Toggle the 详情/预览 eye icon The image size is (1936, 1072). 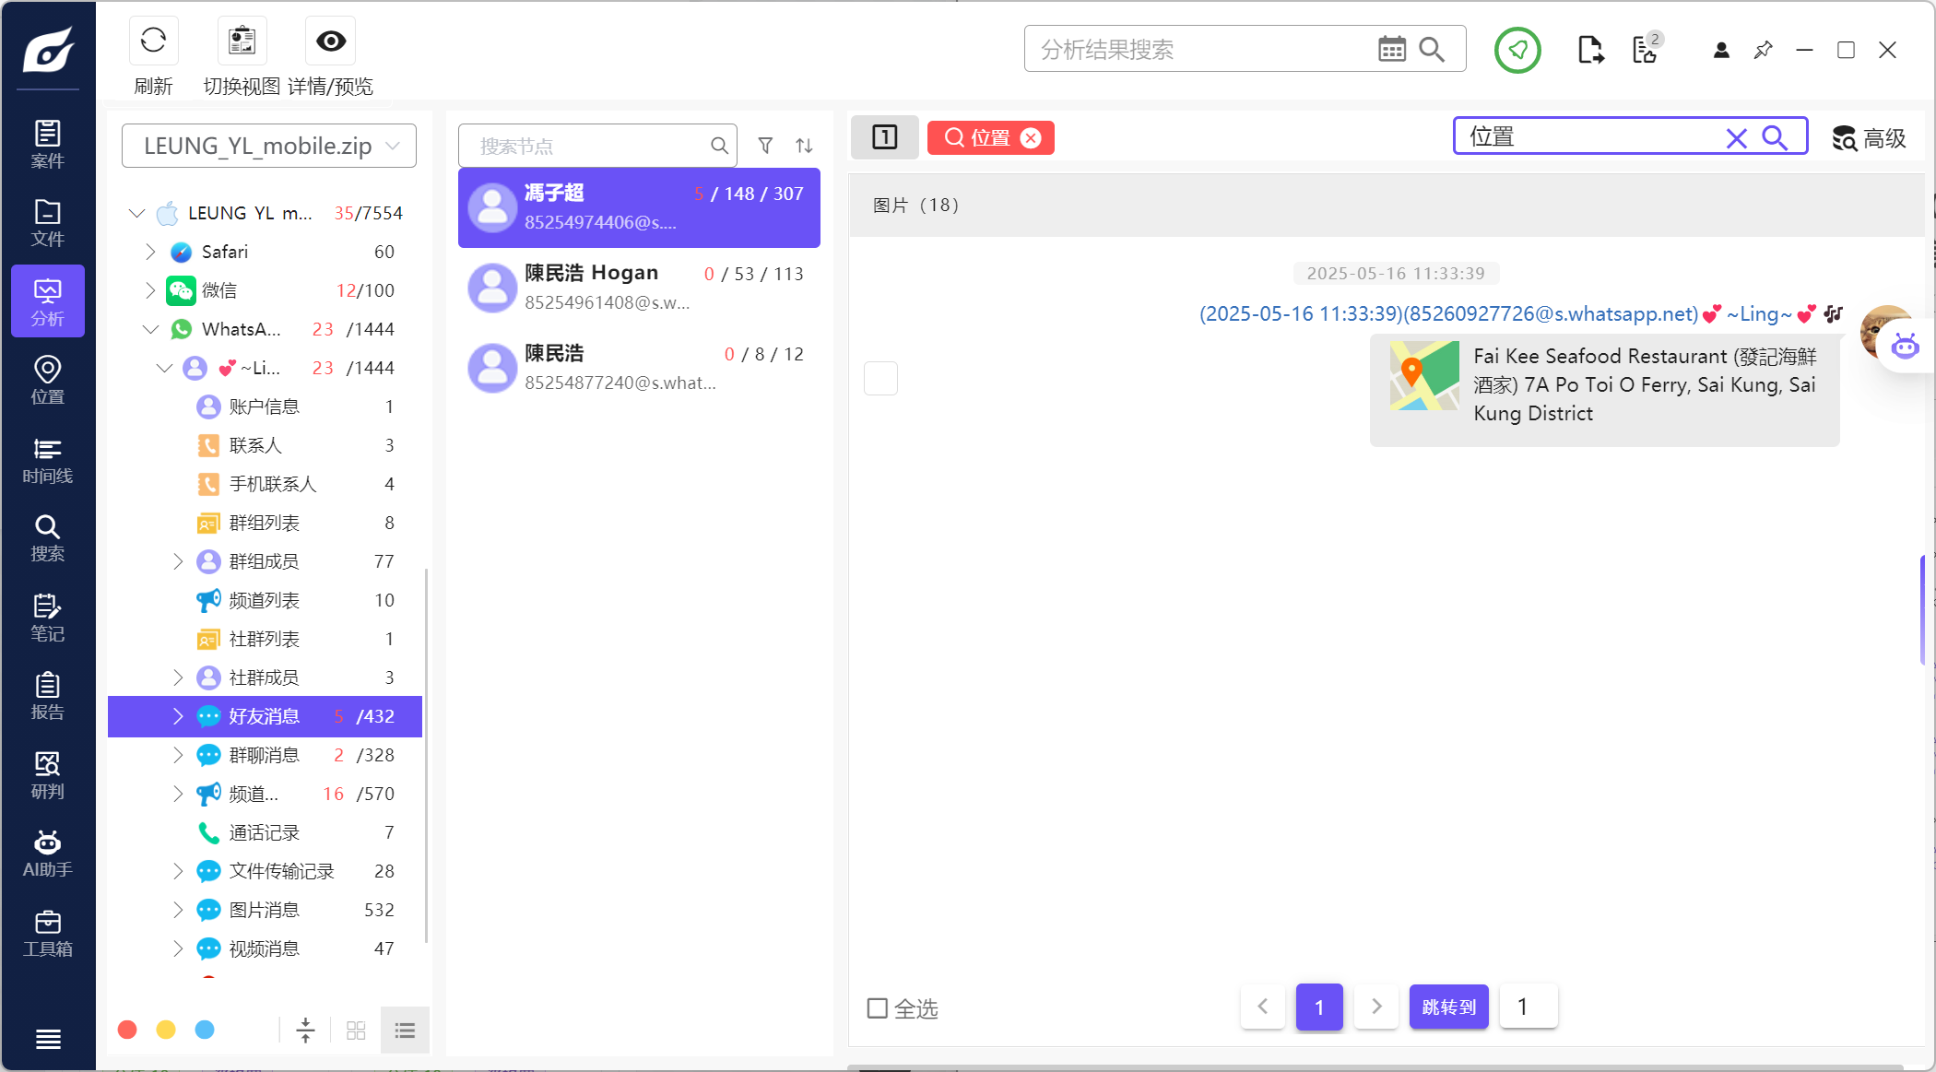[330, 41]
